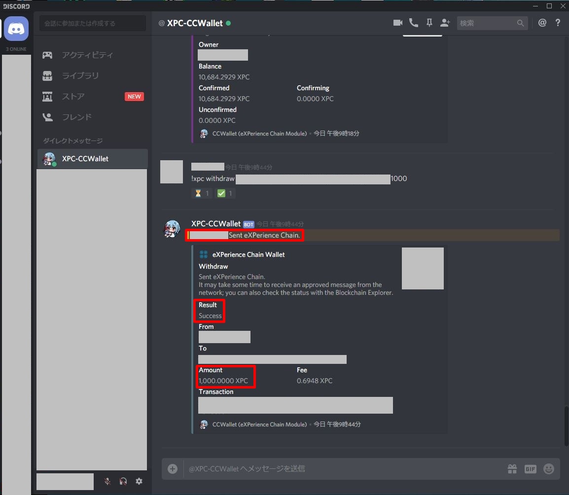Screen dimensions: 569x495
Task: Click the user avatar of the withdraw message
Action: pos(171,172)
